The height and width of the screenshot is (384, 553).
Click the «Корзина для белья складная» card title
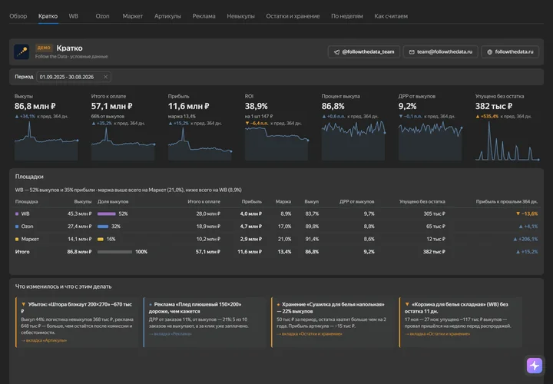457,307
